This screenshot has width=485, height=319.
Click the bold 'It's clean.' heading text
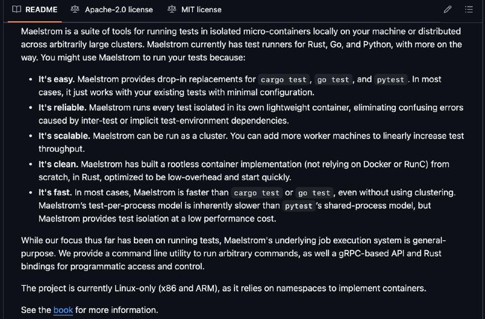pos(58,164)
